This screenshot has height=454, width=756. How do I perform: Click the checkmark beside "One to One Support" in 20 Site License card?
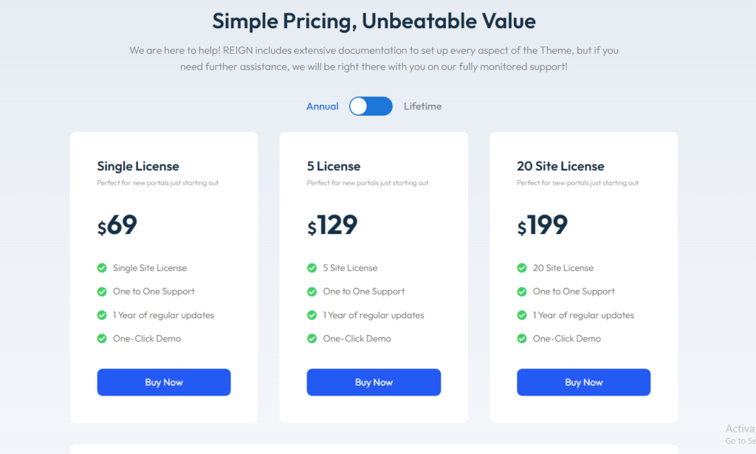point(522,292)
